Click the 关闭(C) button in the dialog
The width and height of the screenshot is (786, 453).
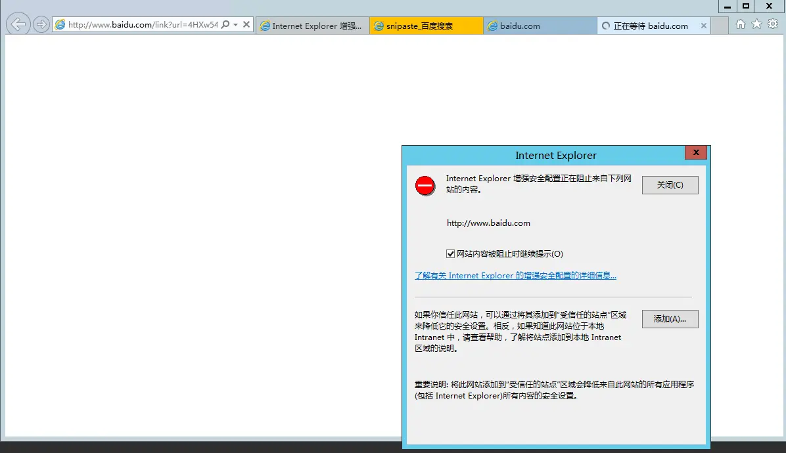pyautogui.click(x=670, y=184)
